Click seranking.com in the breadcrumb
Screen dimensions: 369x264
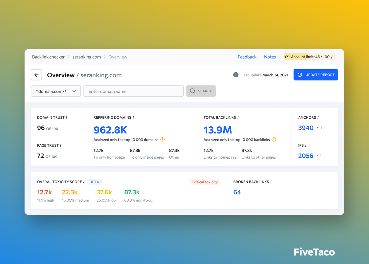click(x=87, y=57)
